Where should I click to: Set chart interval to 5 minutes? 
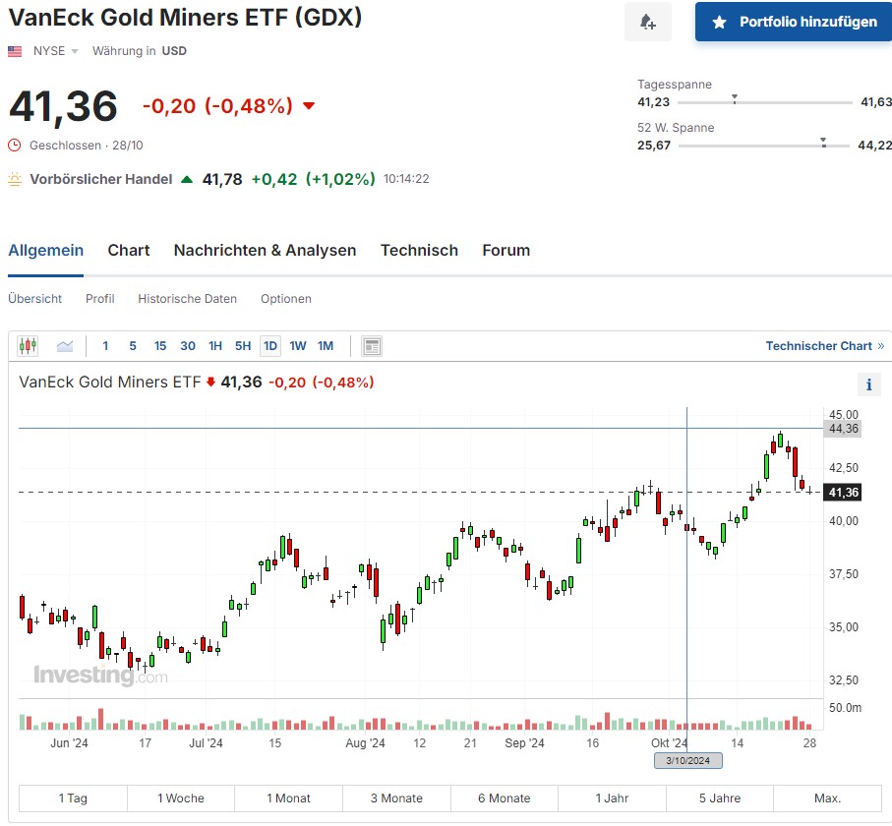pyautogui.click(x=133, y=346)
